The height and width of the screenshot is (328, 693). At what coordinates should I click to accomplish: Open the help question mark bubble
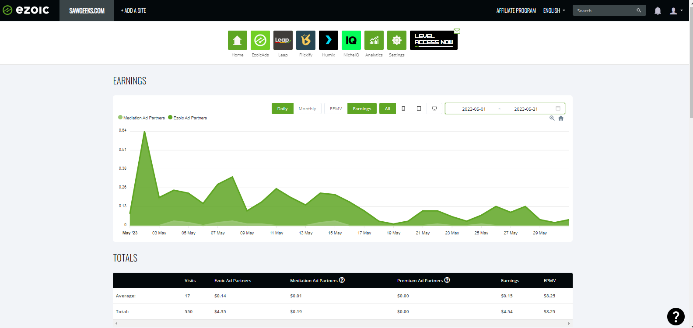[x=676, y=317]
